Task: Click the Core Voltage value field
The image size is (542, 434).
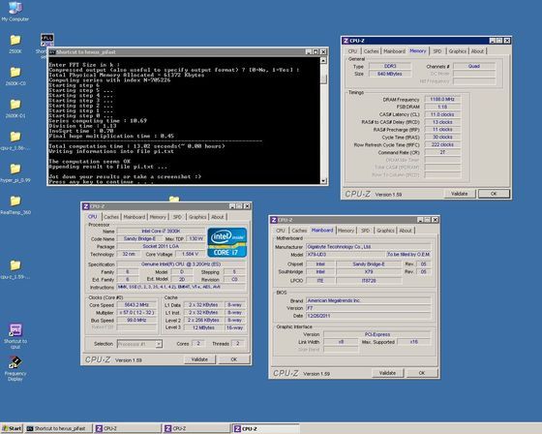Action: (x=190, y=254)
